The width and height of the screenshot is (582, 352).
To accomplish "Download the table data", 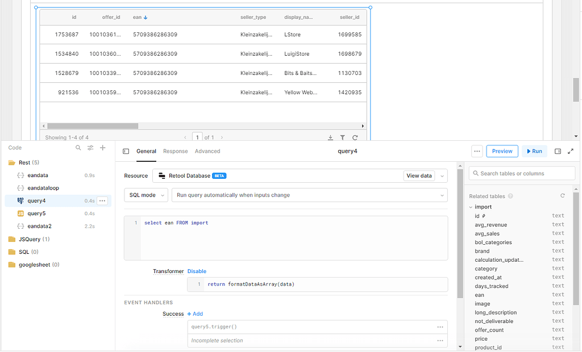I will 330,137.
